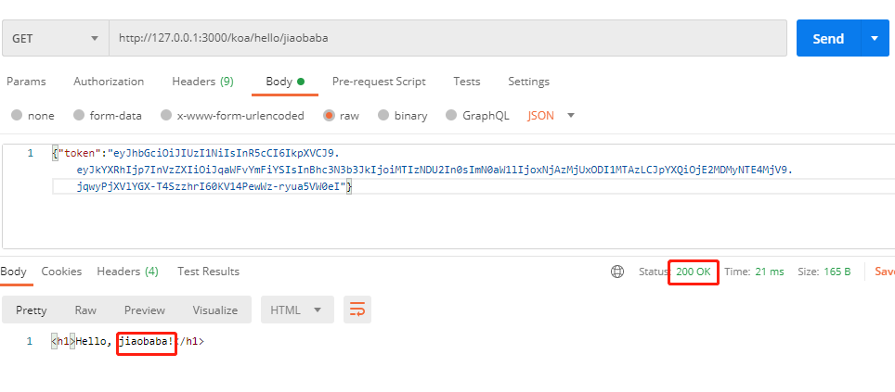Open the HTML response format dropdown
Image resolution: width=895 pixels, height=392 pixels.
click(x=296, y=310)
